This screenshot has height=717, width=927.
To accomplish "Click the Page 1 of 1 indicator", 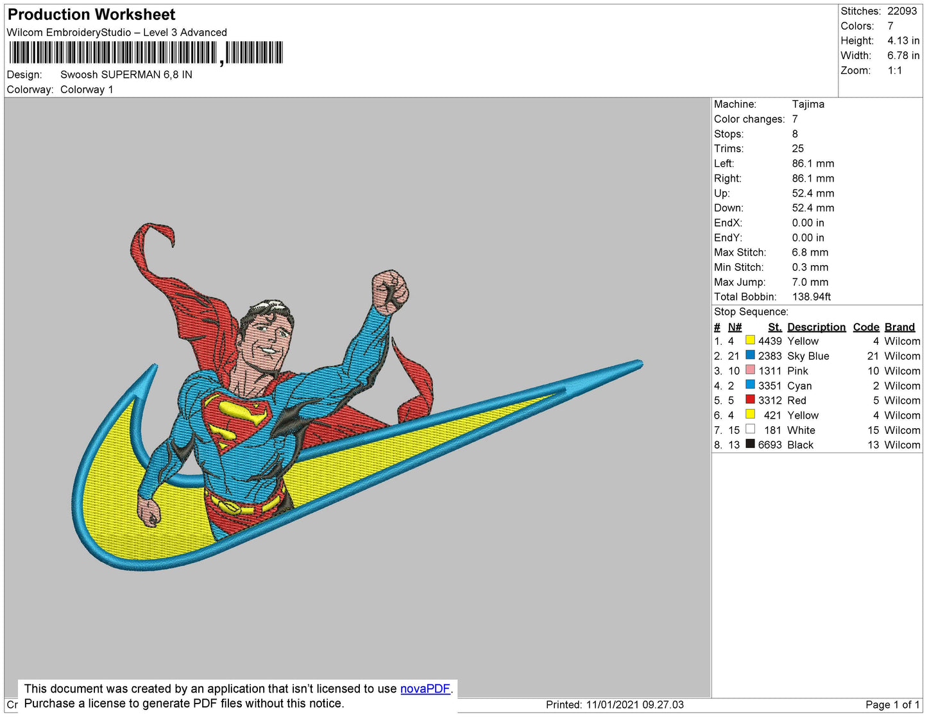I will (x=892, y=705).
